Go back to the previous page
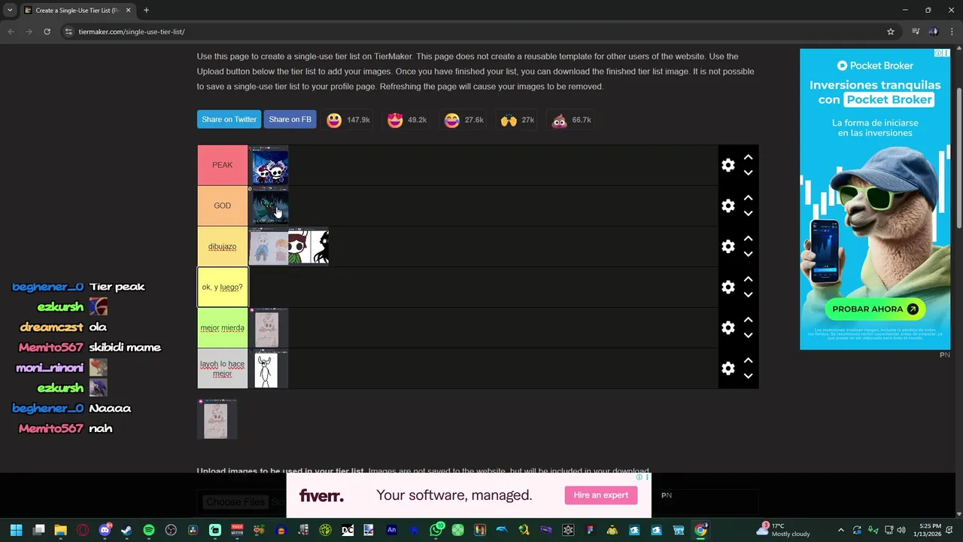This screenshot has width=963, height=542. click(11, 32)
